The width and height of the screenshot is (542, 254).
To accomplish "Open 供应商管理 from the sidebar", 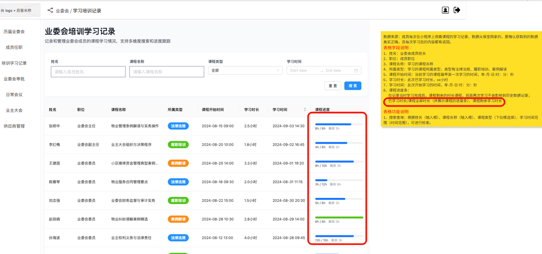I will [14, 126].
